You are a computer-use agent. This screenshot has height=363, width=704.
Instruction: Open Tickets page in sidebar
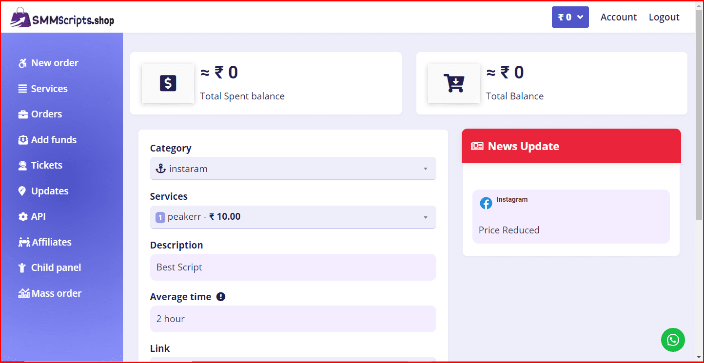coord(46,165)
